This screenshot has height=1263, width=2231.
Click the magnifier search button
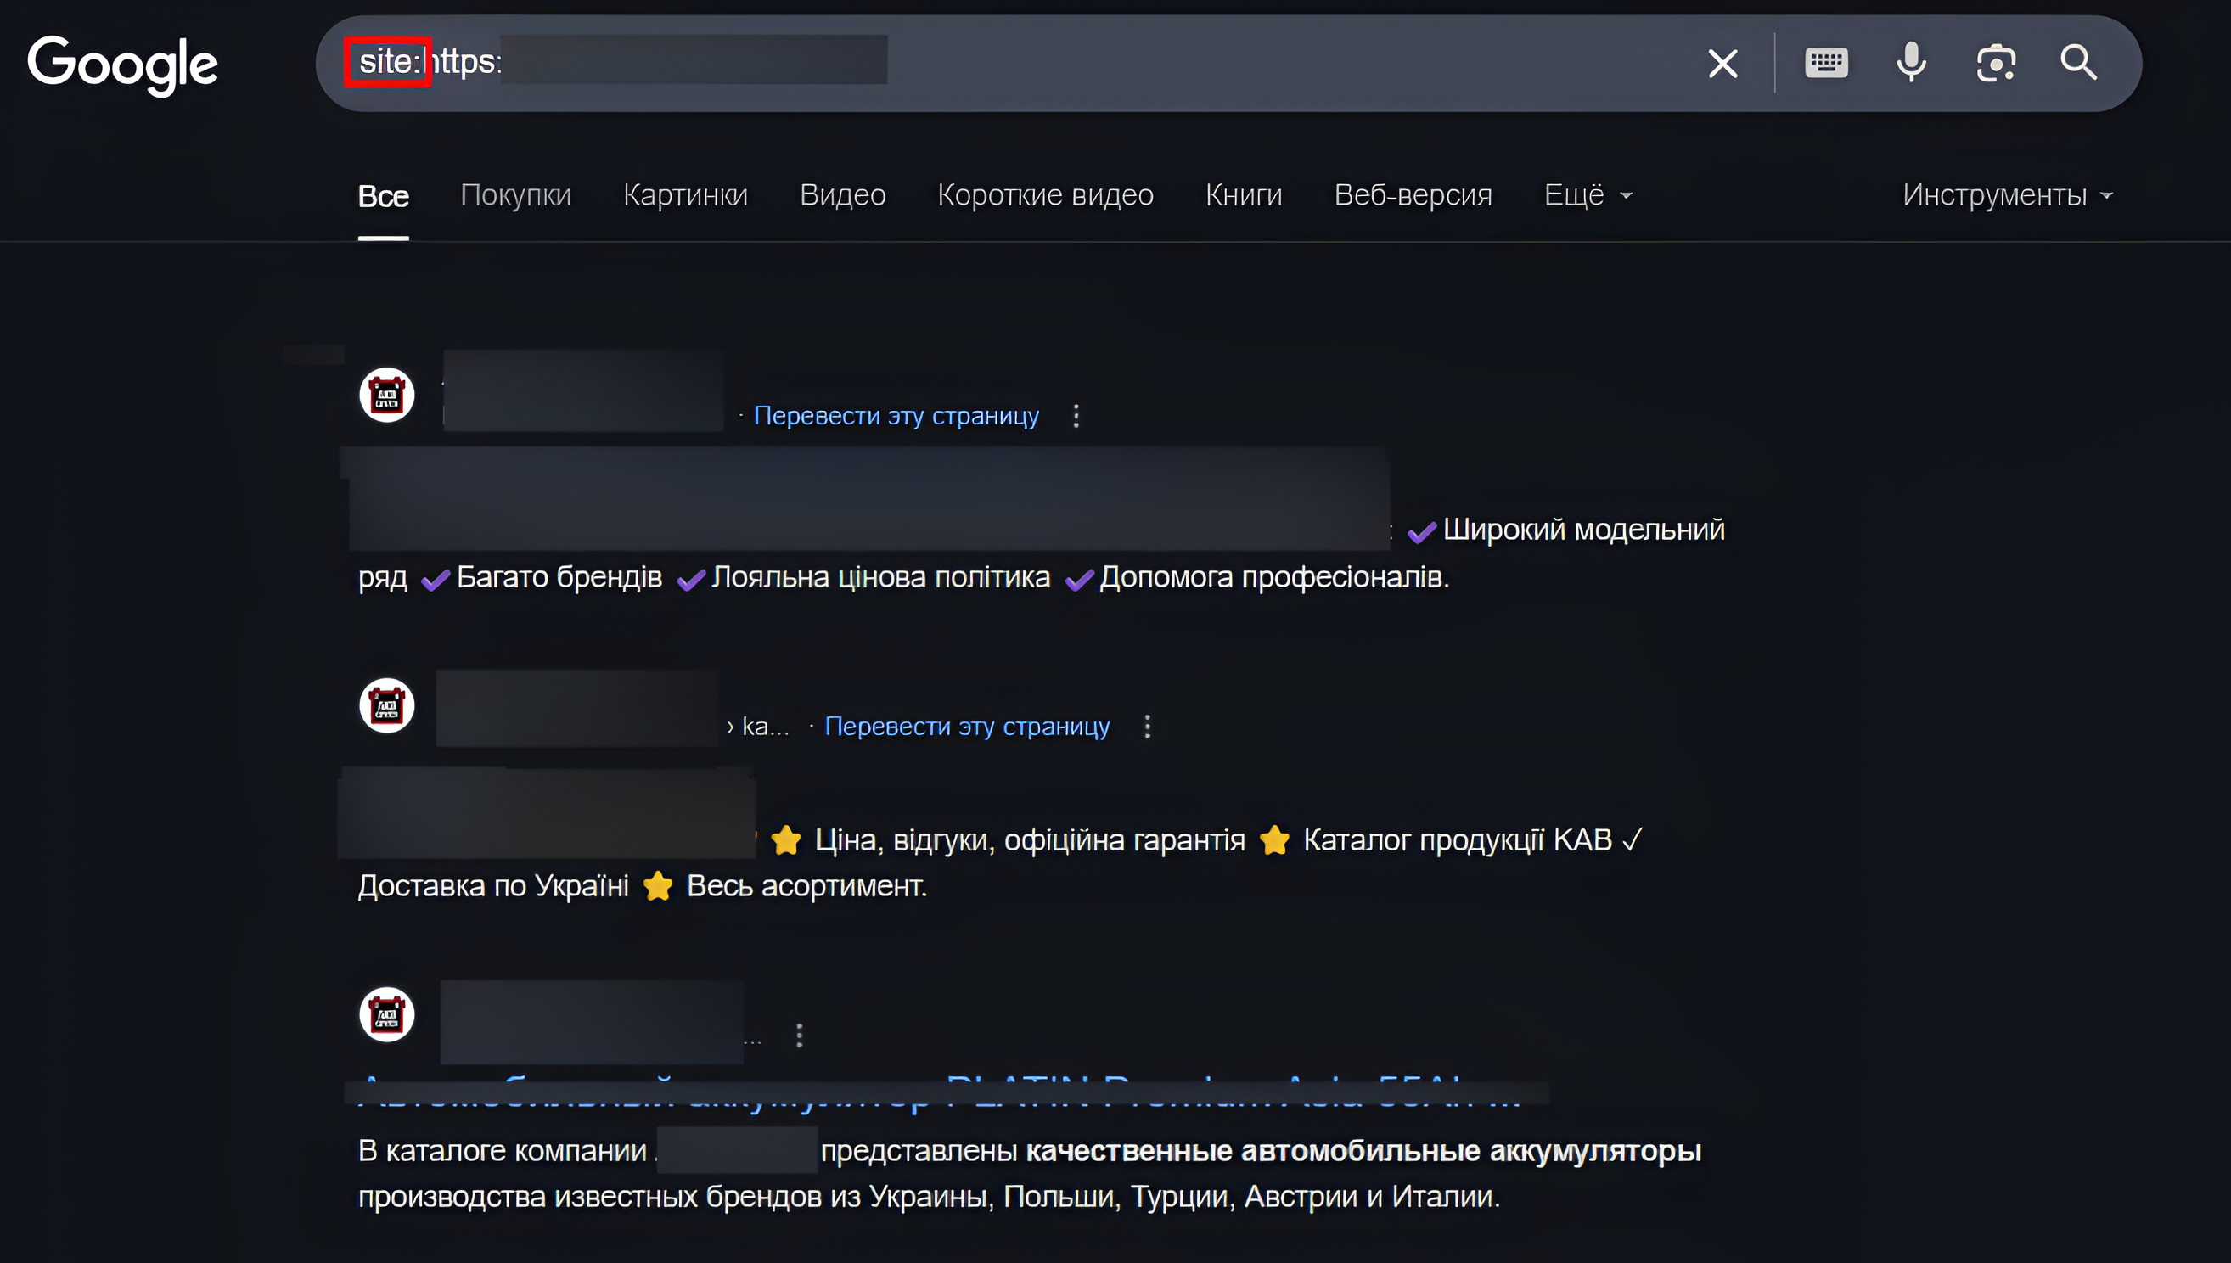pos(2078,63)
